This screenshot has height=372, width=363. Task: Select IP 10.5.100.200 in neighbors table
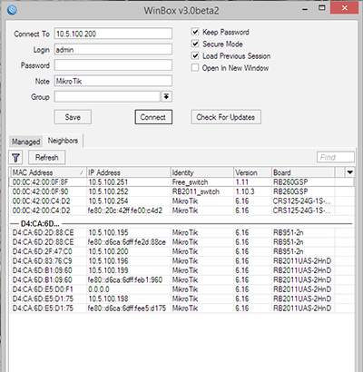[108, 251]
